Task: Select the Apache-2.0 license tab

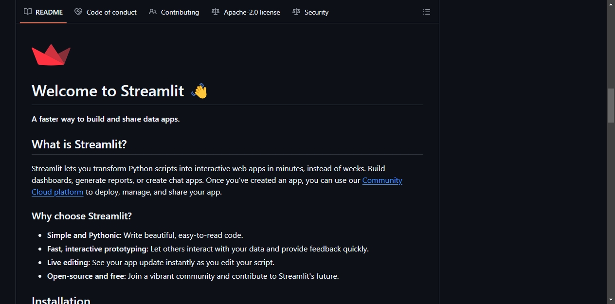Action: coord(246,12)
